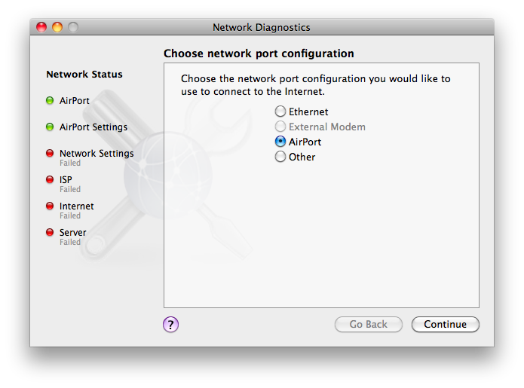The image size is (524, 388).
Task: Select the Ethernet radio button
Action: coord(280,112)
